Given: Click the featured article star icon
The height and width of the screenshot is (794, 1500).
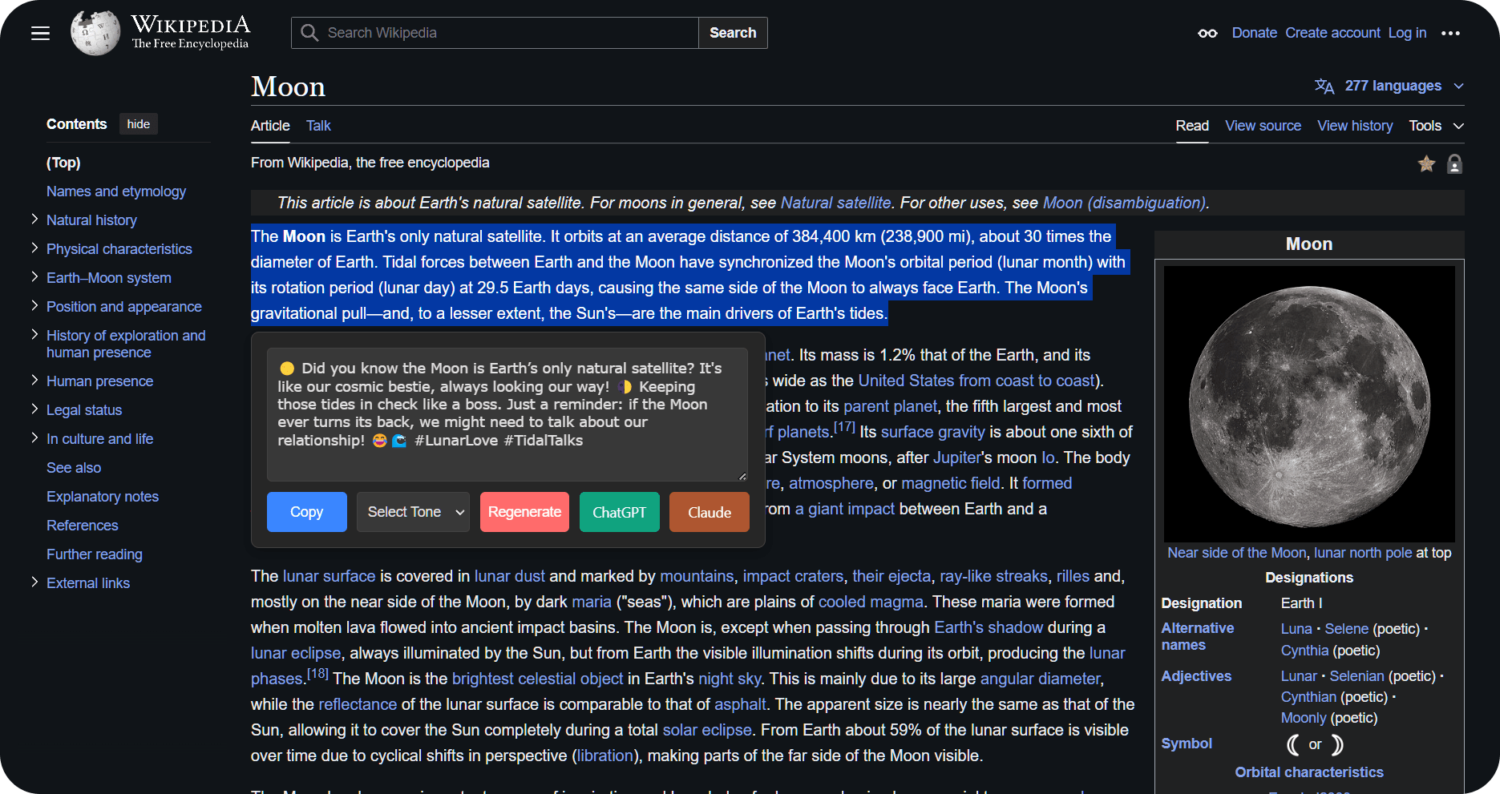Looking at the screenshot, I should tap(1426, 164).
